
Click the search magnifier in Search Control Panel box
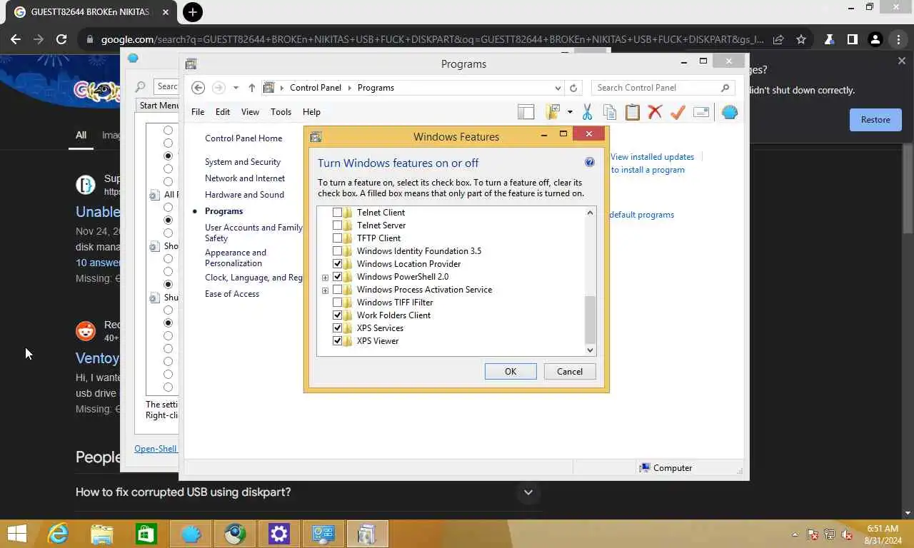pyautogui.click(x=725, y=88)
